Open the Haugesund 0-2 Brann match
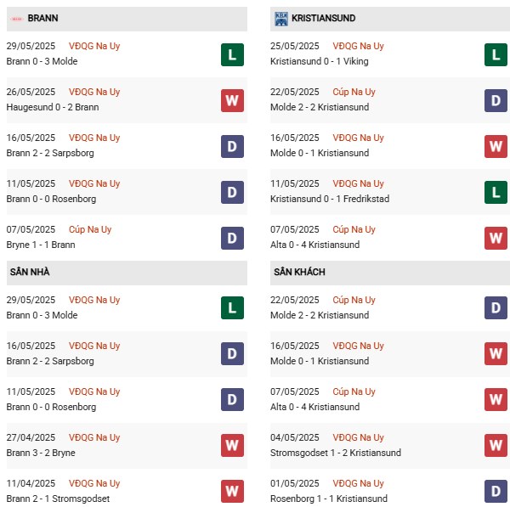 [x=52, y=107]
